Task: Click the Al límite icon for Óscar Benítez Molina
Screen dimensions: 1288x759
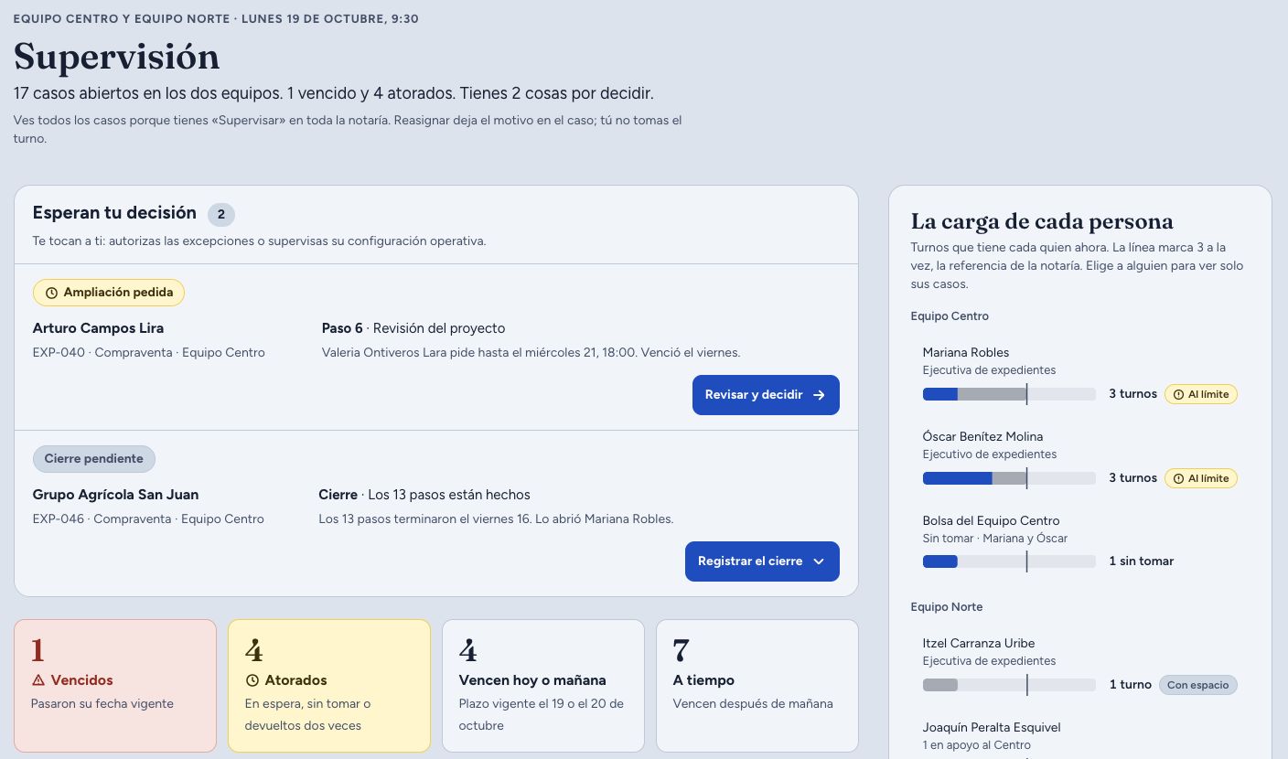Action: coord(1177,478)
